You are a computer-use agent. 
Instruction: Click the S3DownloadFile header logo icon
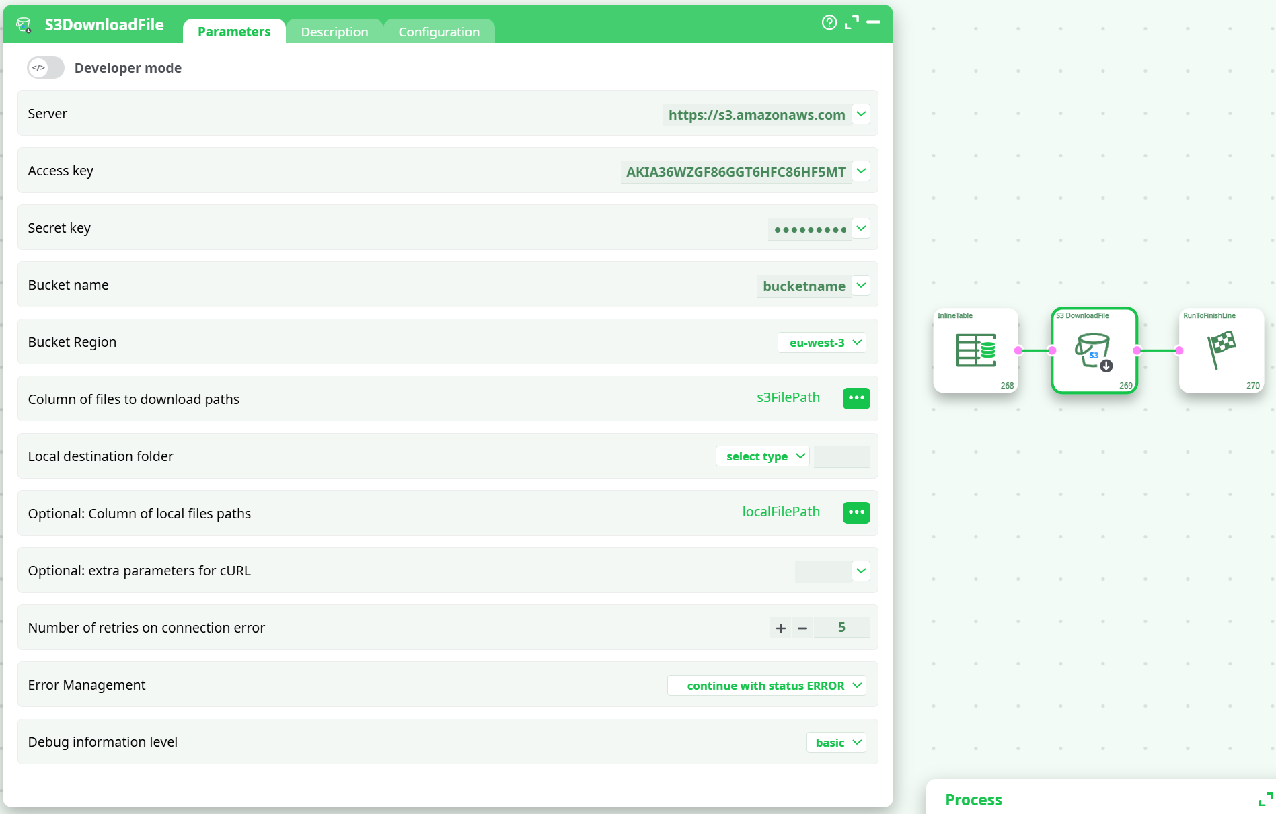point(24,24)
